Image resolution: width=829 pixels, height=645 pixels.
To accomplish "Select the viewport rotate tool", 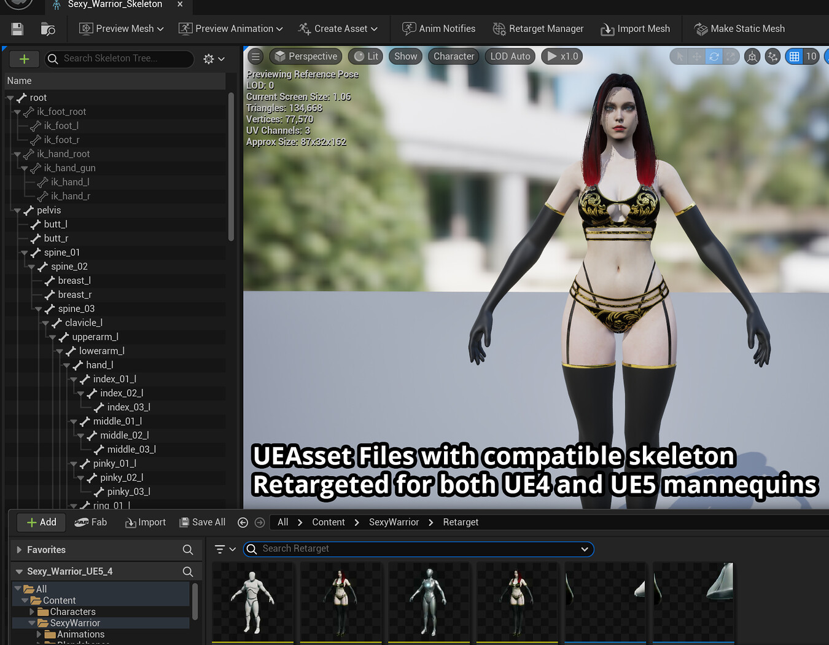I will point(714,57).
